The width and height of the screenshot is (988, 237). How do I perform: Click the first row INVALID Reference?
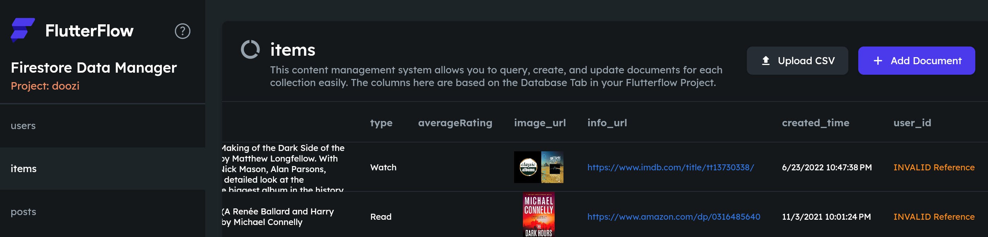[934, 167]
